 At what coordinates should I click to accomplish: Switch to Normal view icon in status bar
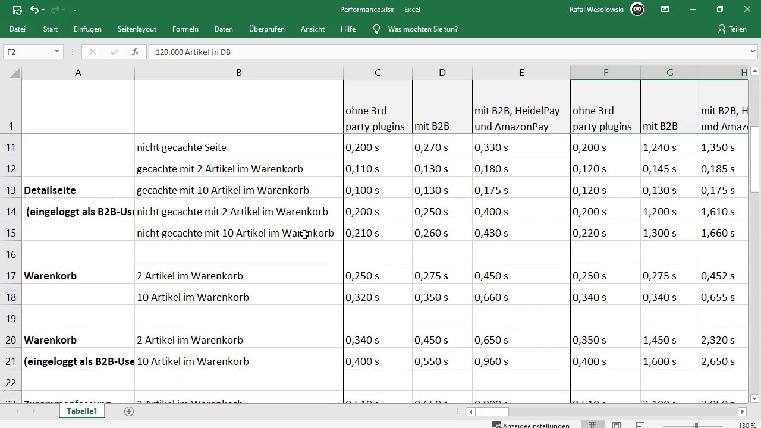coord(593,425)
